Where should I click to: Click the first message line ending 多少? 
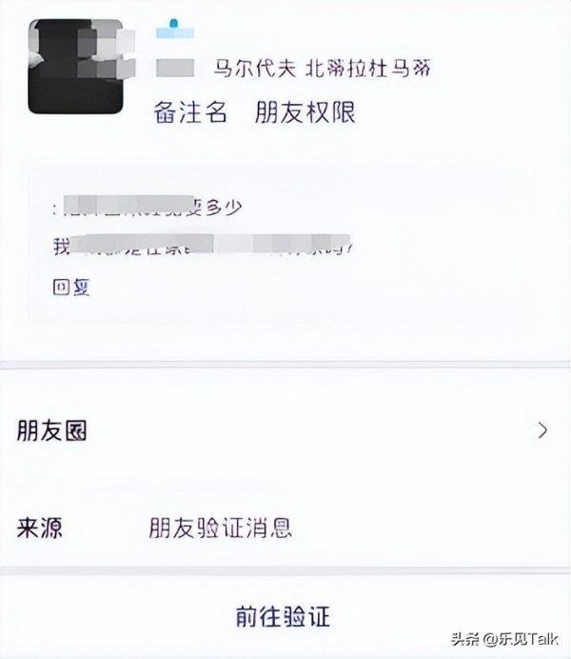148,207
